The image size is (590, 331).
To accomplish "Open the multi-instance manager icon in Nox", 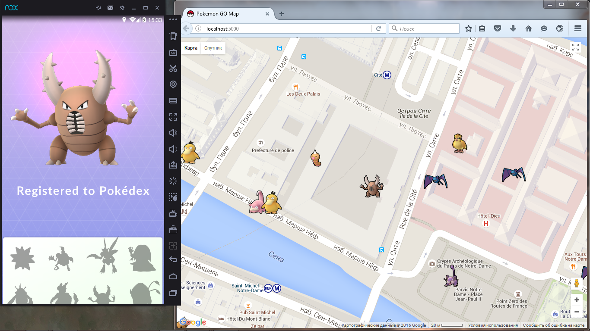I will point(173,229).
